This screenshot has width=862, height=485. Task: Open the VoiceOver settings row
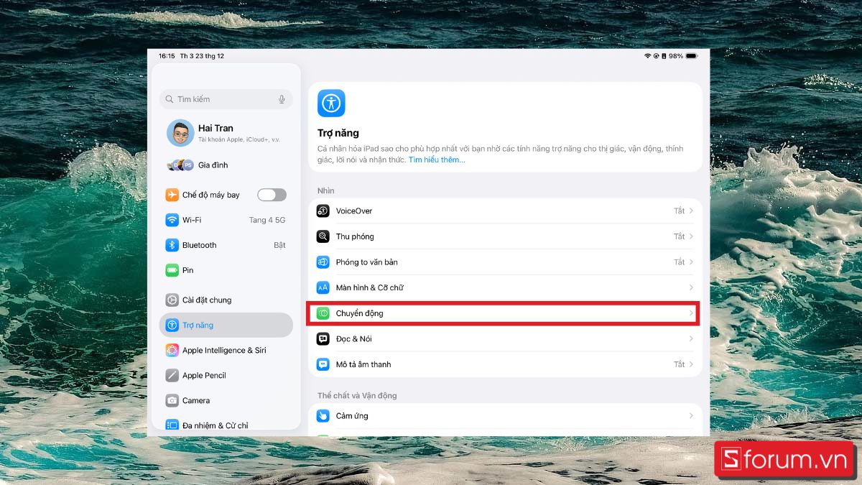505,211
